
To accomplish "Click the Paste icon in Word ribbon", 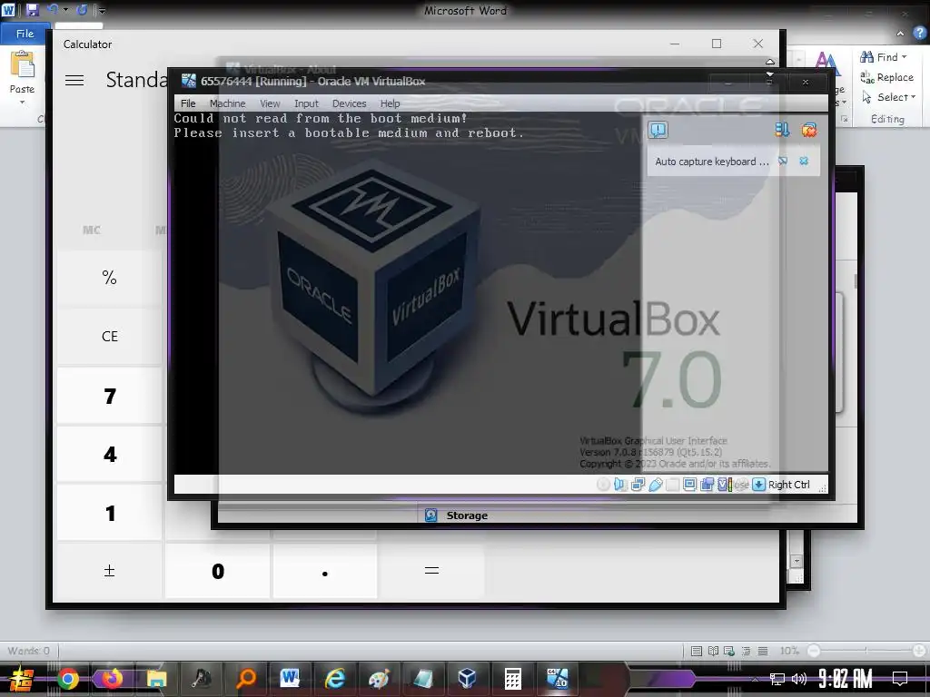I will click(x=22, y=65).
